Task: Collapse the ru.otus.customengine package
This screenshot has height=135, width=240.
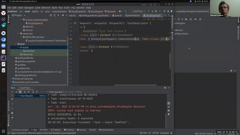Action: coord(21,20)
